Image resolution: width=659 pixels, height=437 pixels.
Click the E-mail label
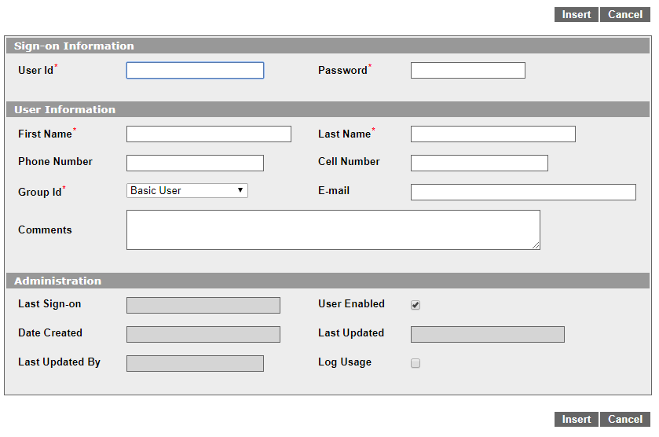point(334,190)
